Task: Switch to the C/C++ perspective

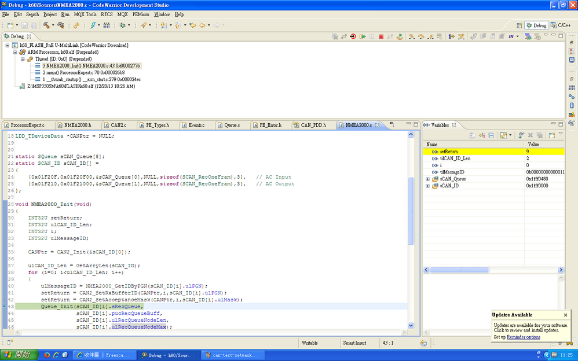Action: pos(561,25)
